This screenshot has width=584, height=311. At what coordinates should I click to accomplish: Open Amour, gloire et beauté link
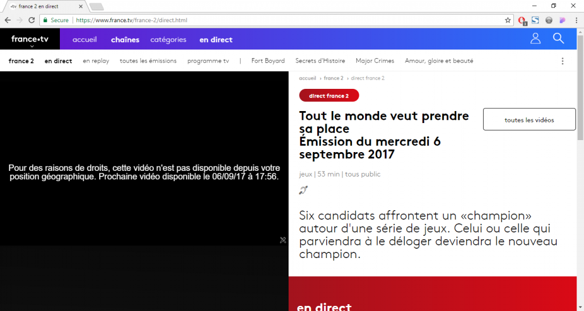439,60
